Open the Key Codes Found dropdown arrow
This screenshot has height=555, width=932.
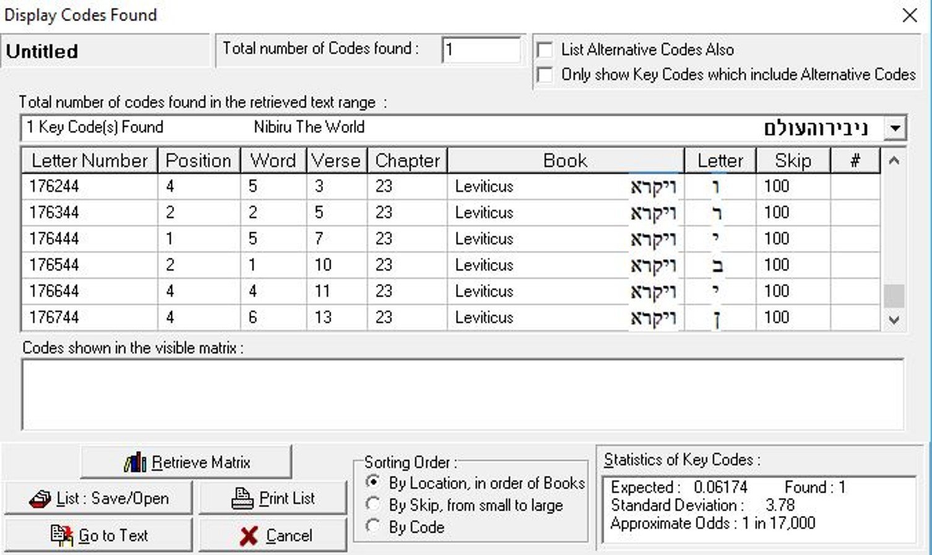point(895,129)
